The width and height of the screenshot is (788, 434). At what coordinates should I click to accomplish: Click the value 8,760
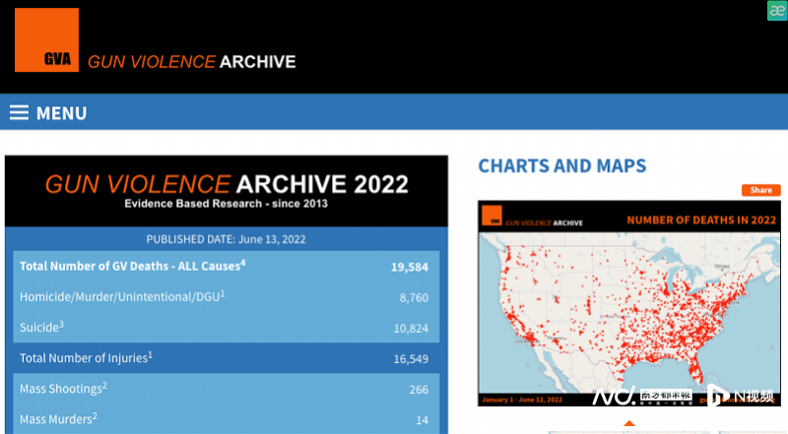click(414, 298)
